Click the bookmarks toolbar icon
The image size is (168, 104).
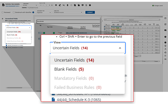tap(79, 5)
